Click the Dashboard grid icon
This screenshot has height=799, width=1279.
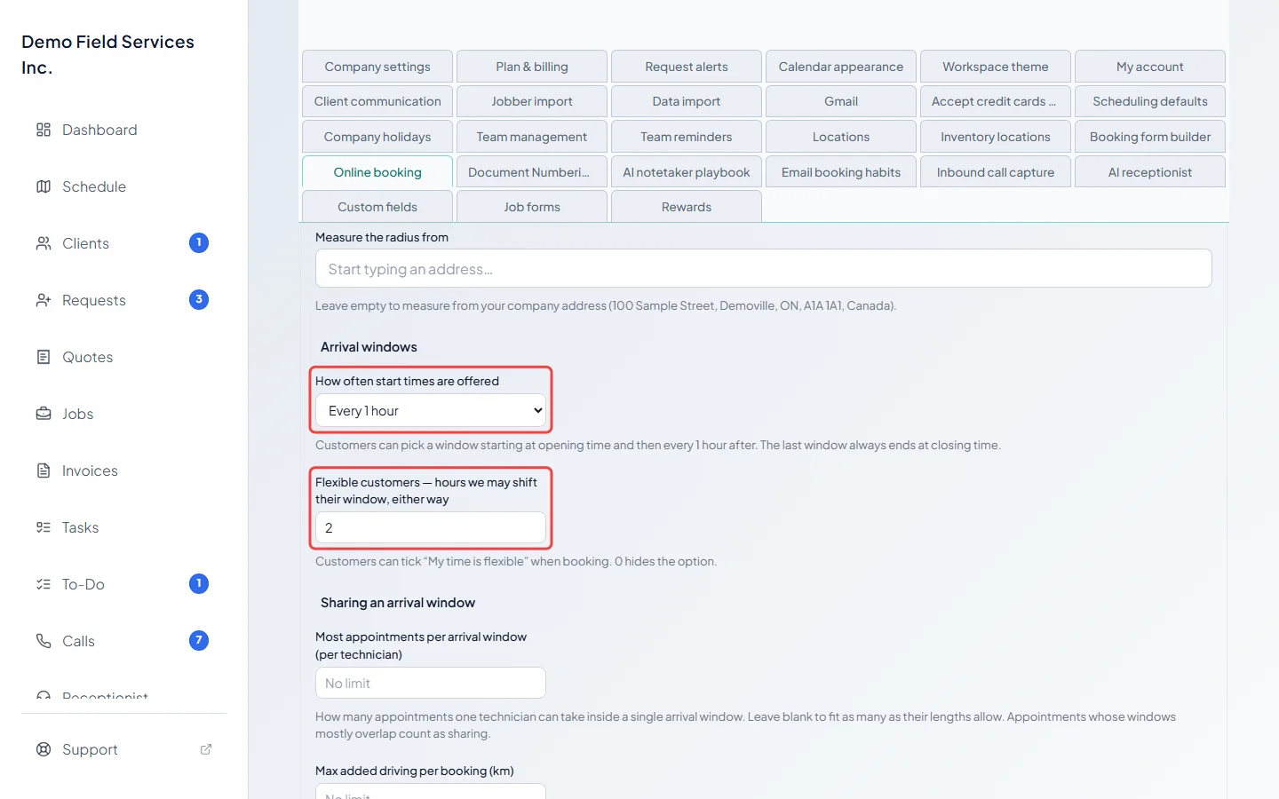point(44,130)
